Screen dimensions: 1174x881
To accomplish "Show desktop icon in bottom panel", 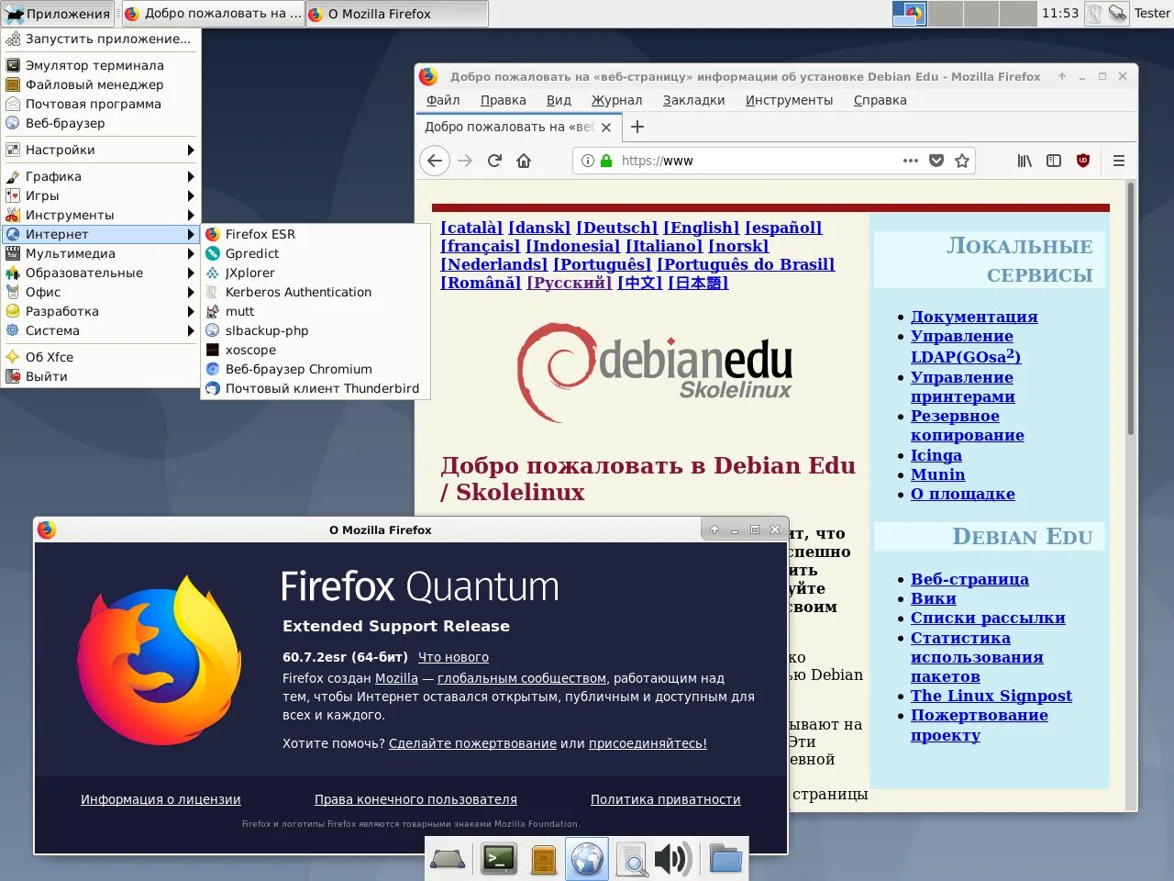I will pos(448,859).
